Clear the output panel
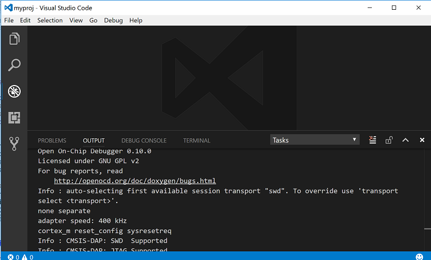The height and width of the screenshot is (260, 431). coord(372,140)
